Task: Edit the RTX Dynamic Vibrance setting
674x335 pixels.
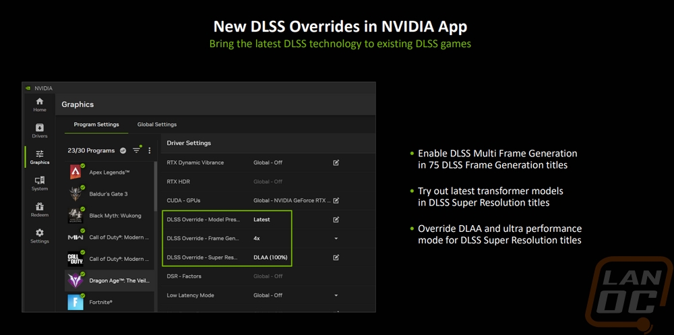Action: (336, 162)
